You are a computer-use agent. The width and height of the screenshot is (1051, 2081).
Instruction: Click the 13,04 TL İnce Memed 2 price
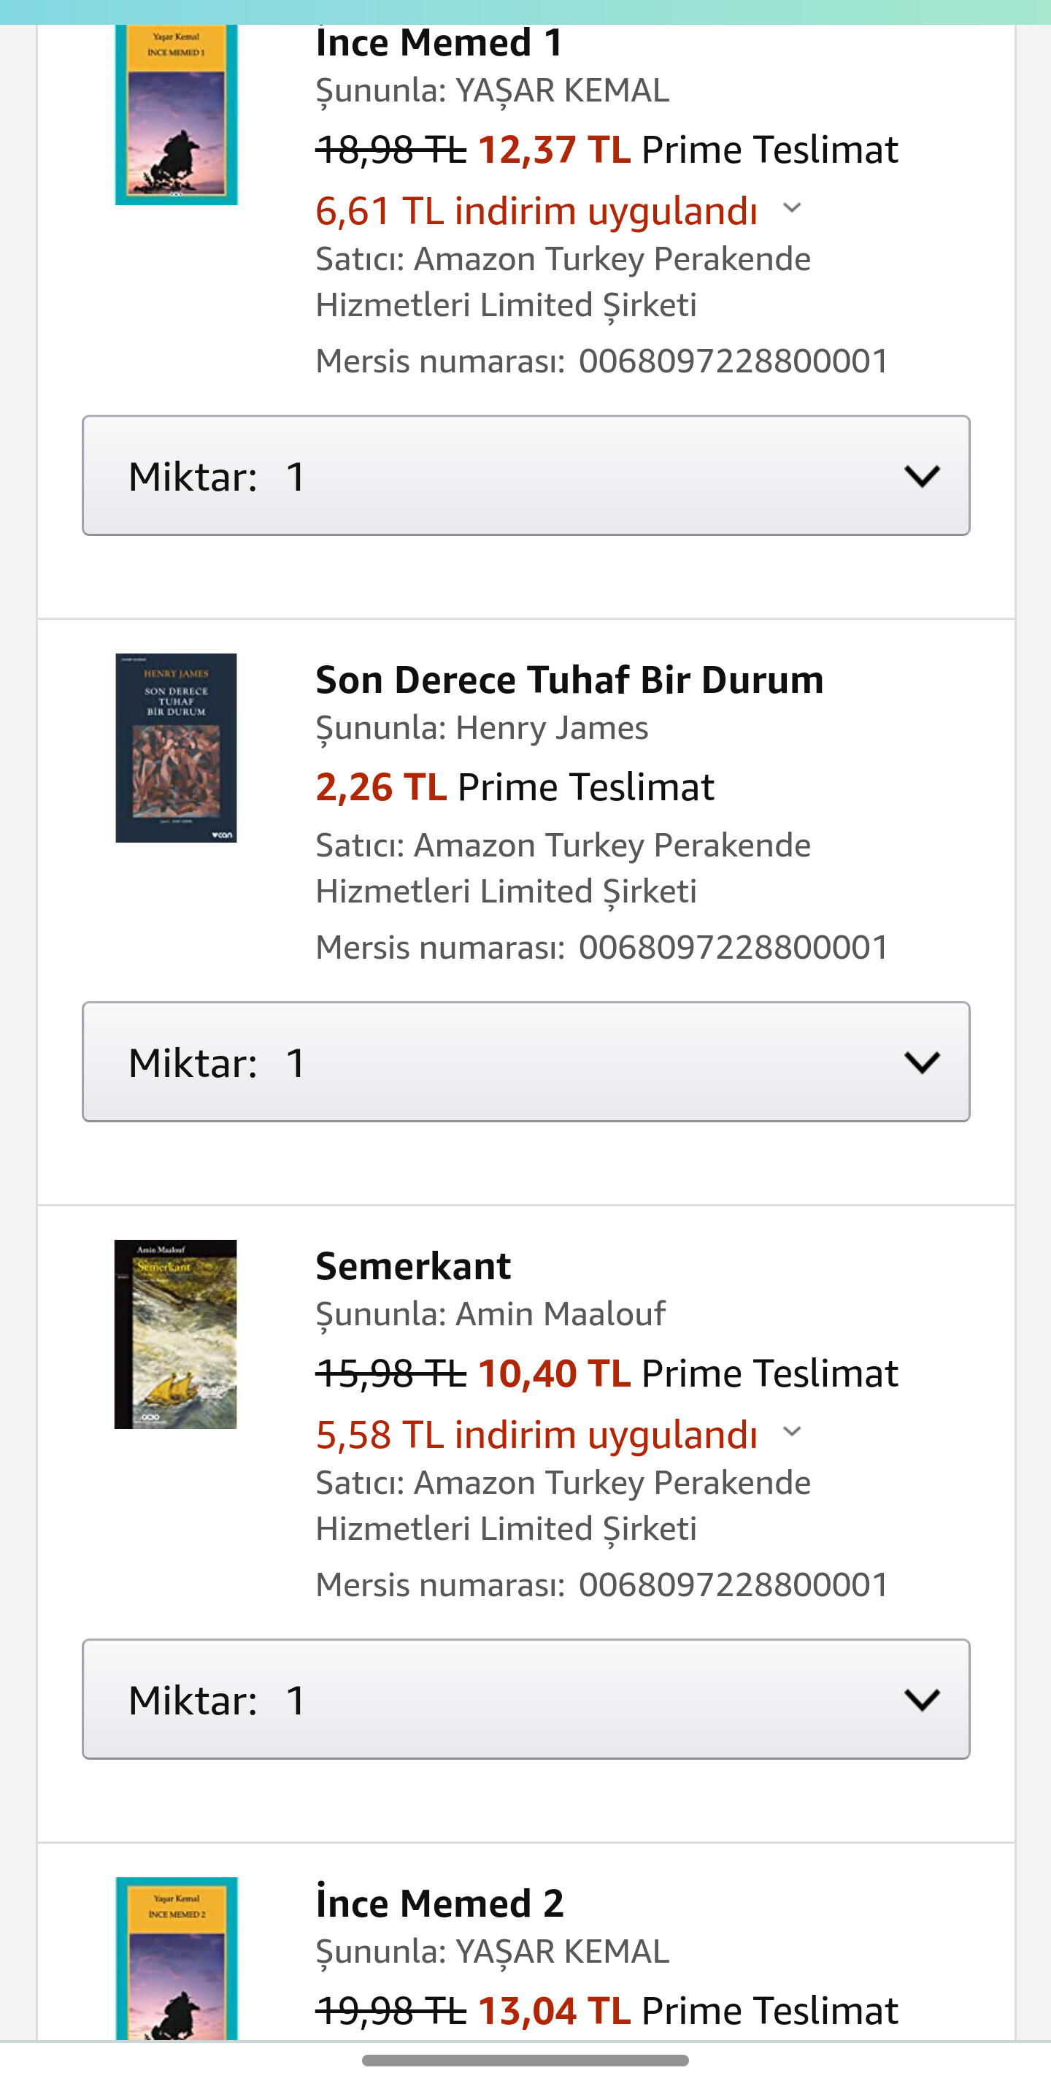pos(554,2011)
